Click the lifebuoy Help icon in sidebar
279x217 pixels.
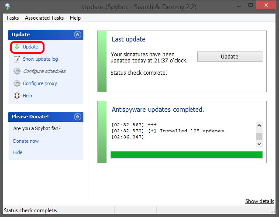click(17, 96)
